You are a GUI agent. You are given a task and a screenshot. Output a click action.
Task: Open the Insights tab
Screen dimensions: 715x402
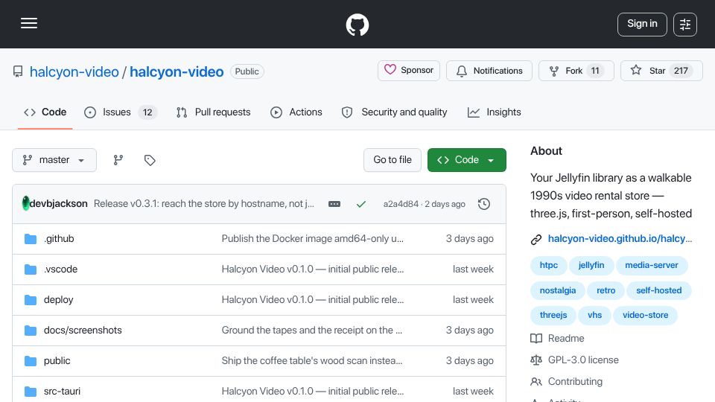click(x=495, y=112)
